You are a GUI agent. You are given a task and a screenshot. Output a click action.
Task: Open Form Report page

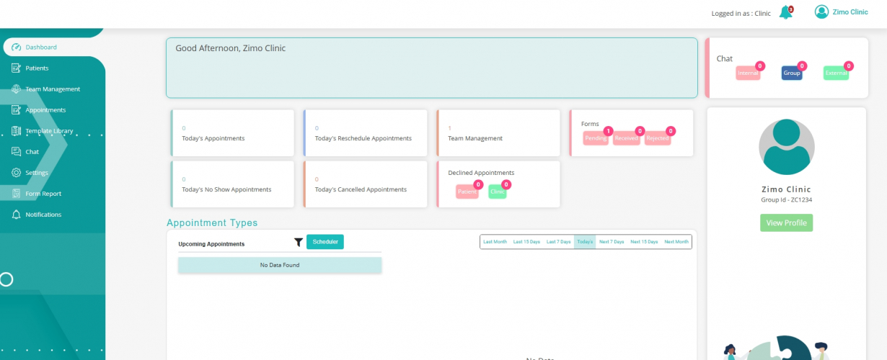click(43, 194)
